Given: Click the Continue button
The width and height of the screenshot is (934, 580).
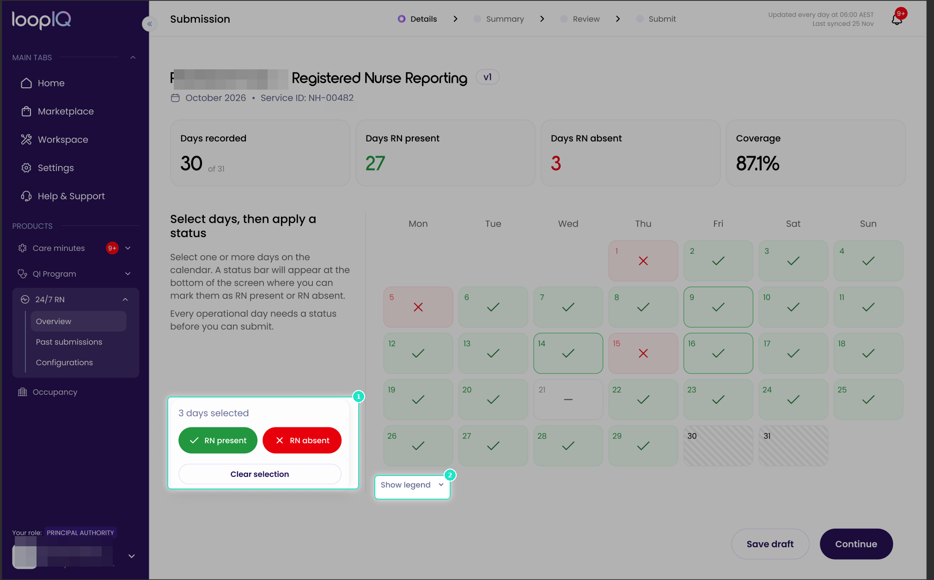Looking at the screenshot, I should point(856,544).
